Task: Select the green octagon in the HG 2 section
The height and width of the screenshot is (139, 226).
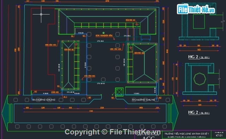Action: point(200,79)
